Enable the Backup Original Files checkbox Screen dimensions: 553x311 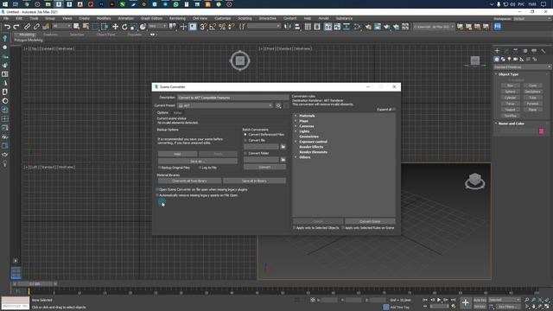click(159, 168)
